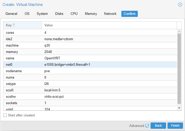Go to the System tab
This screenshot has width=185, height=131.
[x=42, y=14]
